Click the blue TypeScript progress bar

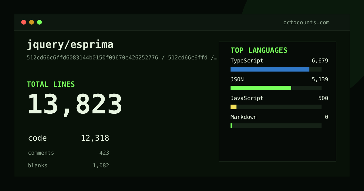[x=270, y=69]
